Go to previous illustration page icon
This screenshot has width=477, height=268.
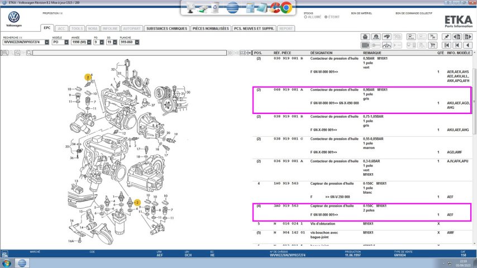coord(457,37)
